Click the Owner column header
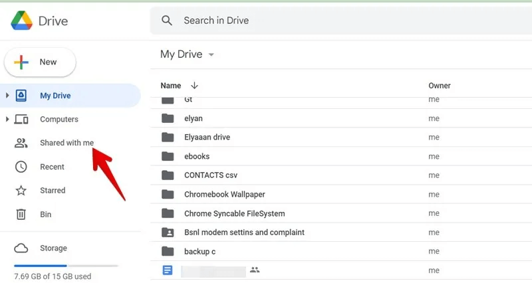 pos(440,86)
